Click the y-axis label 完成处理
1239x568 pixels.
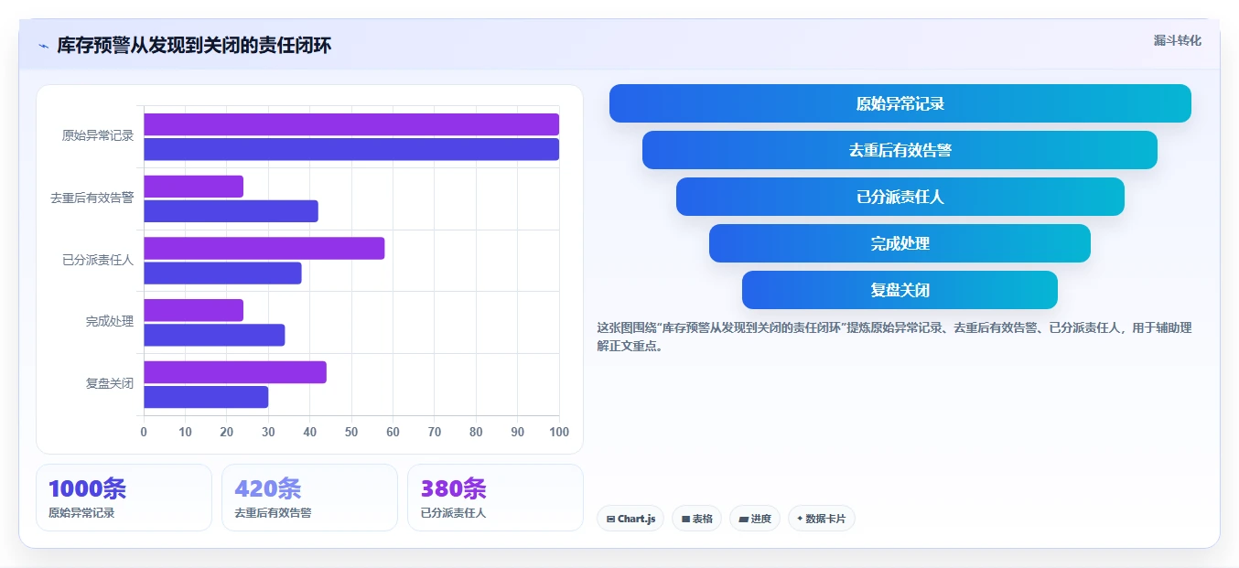[110, 322]
